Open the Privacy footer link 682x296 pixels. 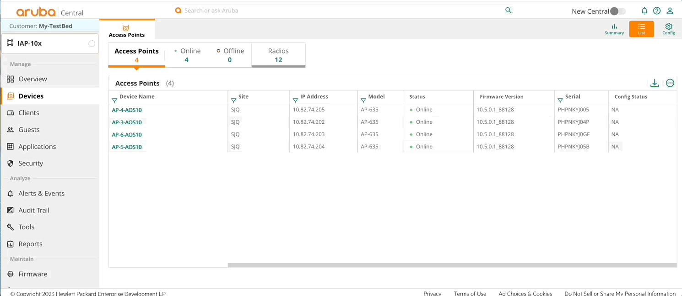tap(432, 293)
